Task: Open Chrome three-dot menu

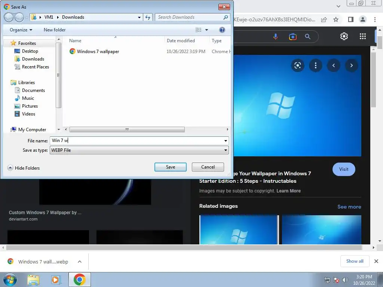Action: click(x=375, y=19)
